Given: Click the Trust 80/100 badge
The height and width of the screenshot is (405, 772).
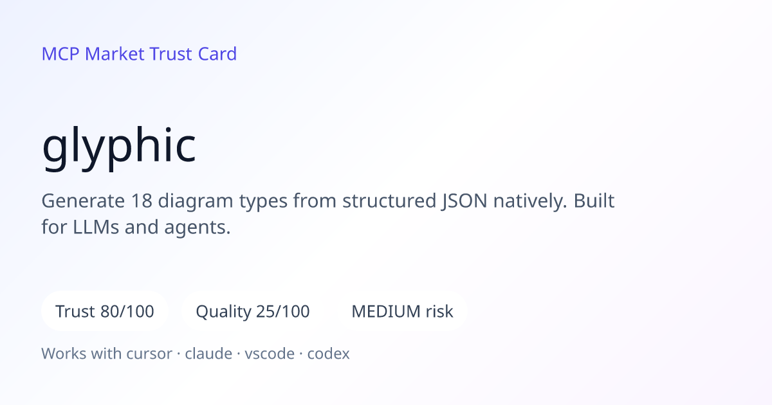Looking at the screenshot, I should click(105, 312).
